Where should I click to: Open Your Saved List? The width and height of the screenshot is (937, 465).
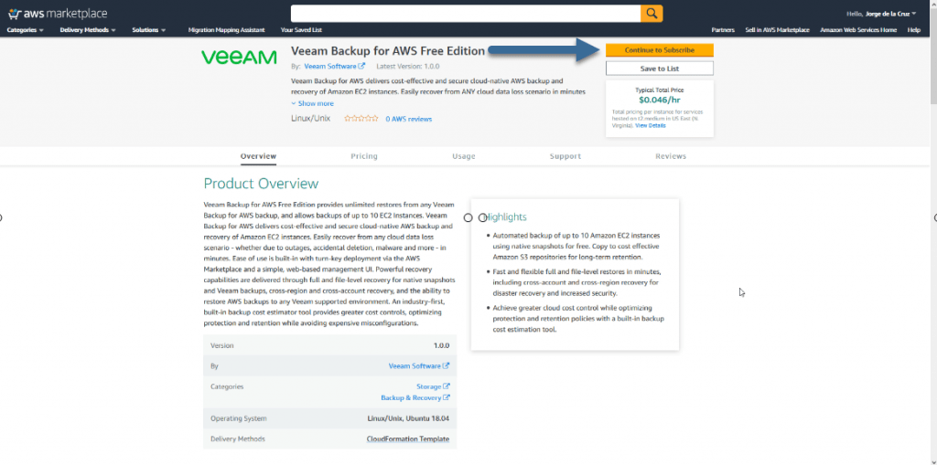301,30
